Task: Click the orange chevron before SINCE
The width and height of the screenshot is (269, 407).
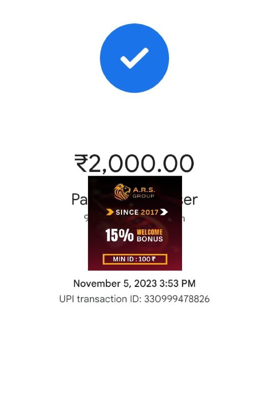Action: tap(110, 212)
